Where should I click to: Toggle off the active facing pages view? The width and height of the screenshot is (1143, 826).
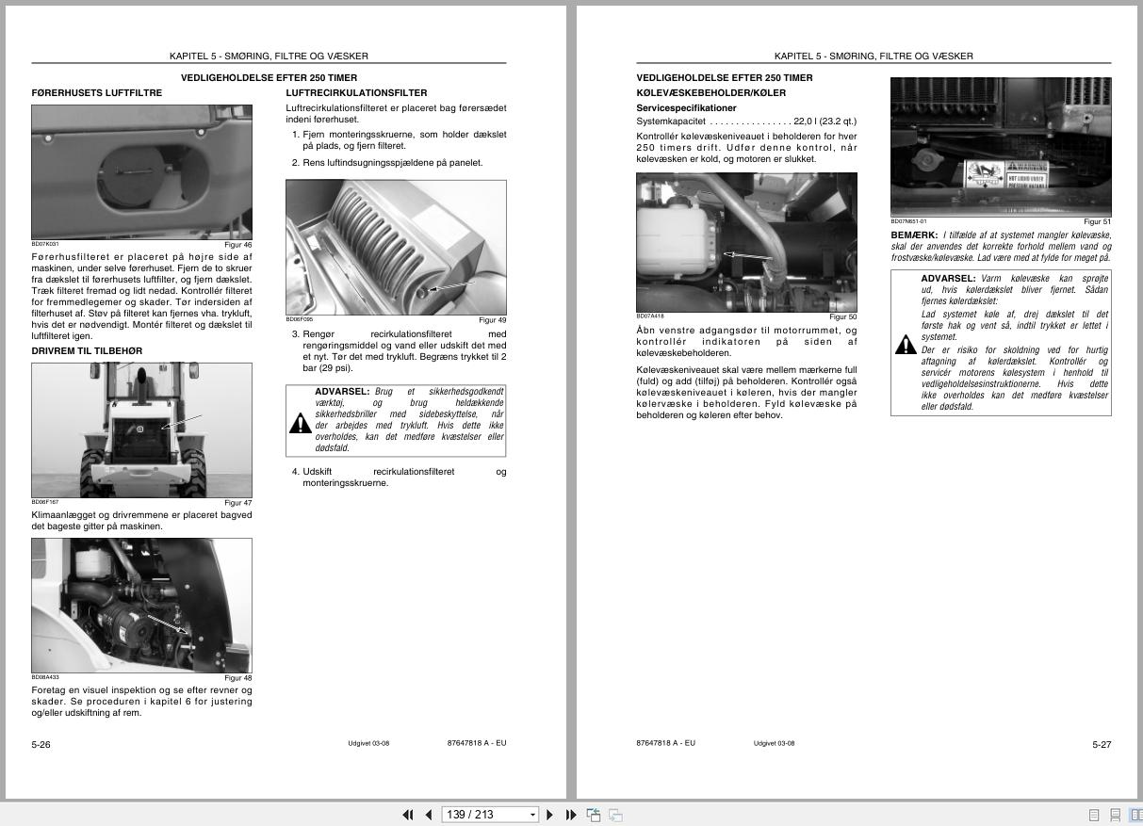point(1135,814)
